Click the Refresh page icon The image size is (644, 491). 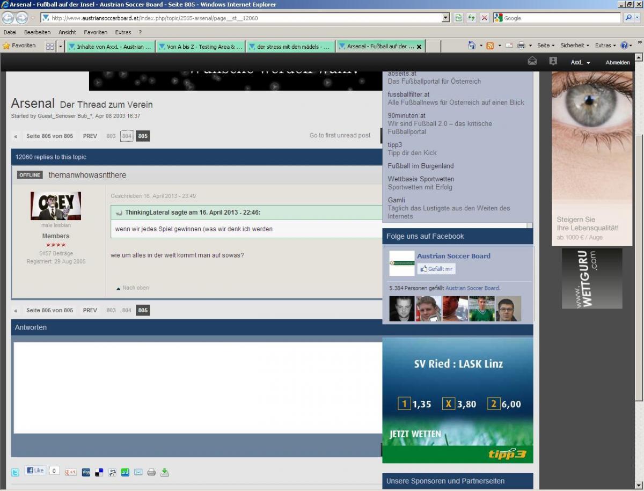(471, 18)
